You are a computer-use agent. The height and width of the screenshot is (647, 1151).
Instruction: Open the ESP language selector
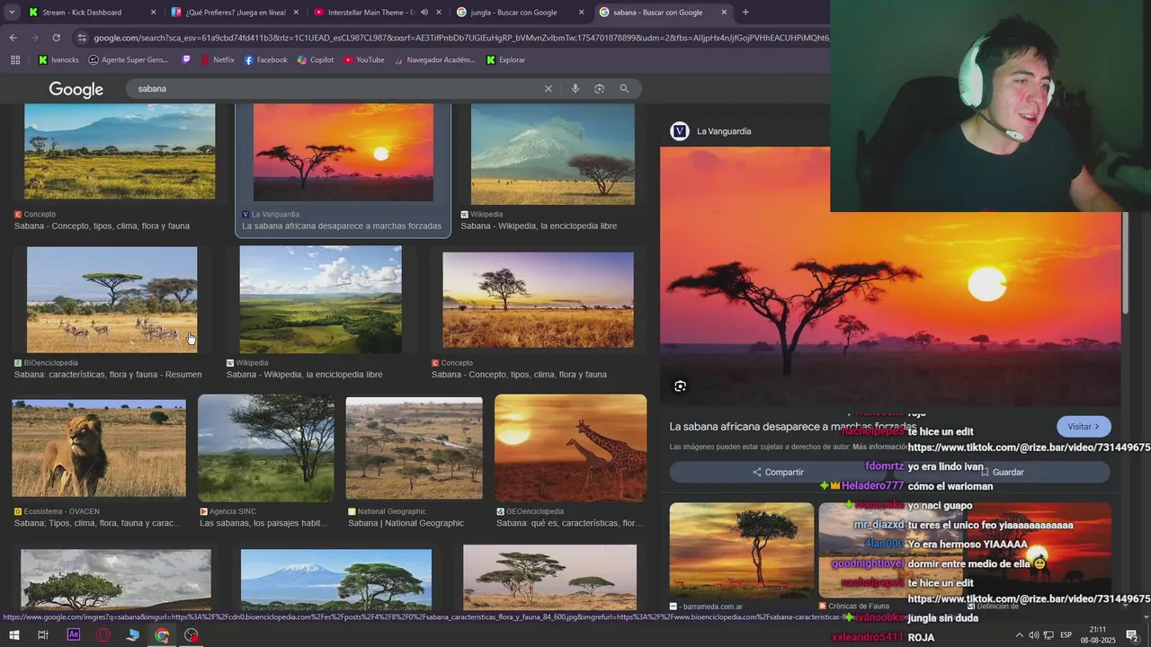coord(1066,635)
